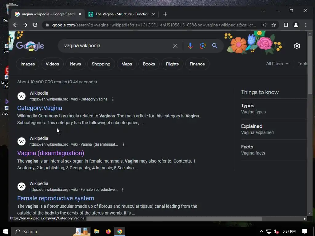This screenshot has height=236, width=315.
Task: Click Wikipedia favicon of first result
Action: click(22, 96)
